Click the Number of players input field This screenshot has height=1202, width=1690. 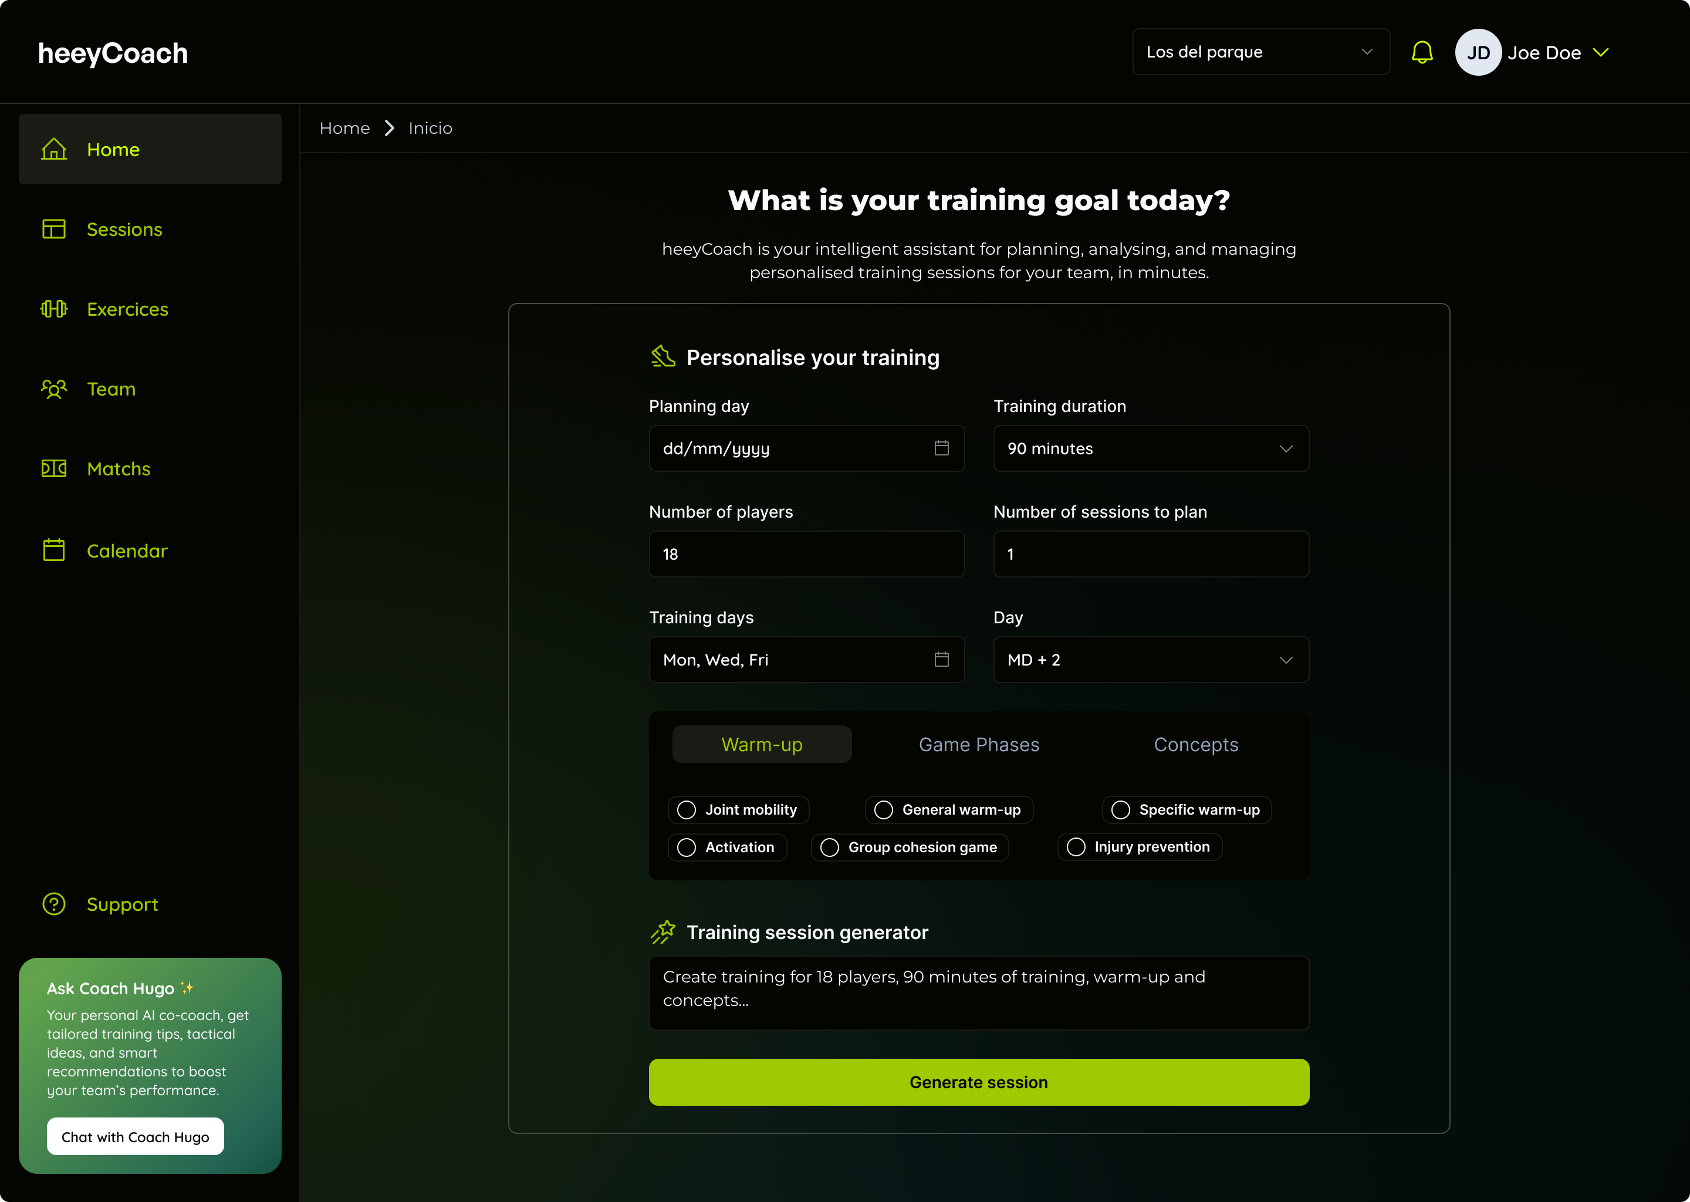tap(806, 555)
